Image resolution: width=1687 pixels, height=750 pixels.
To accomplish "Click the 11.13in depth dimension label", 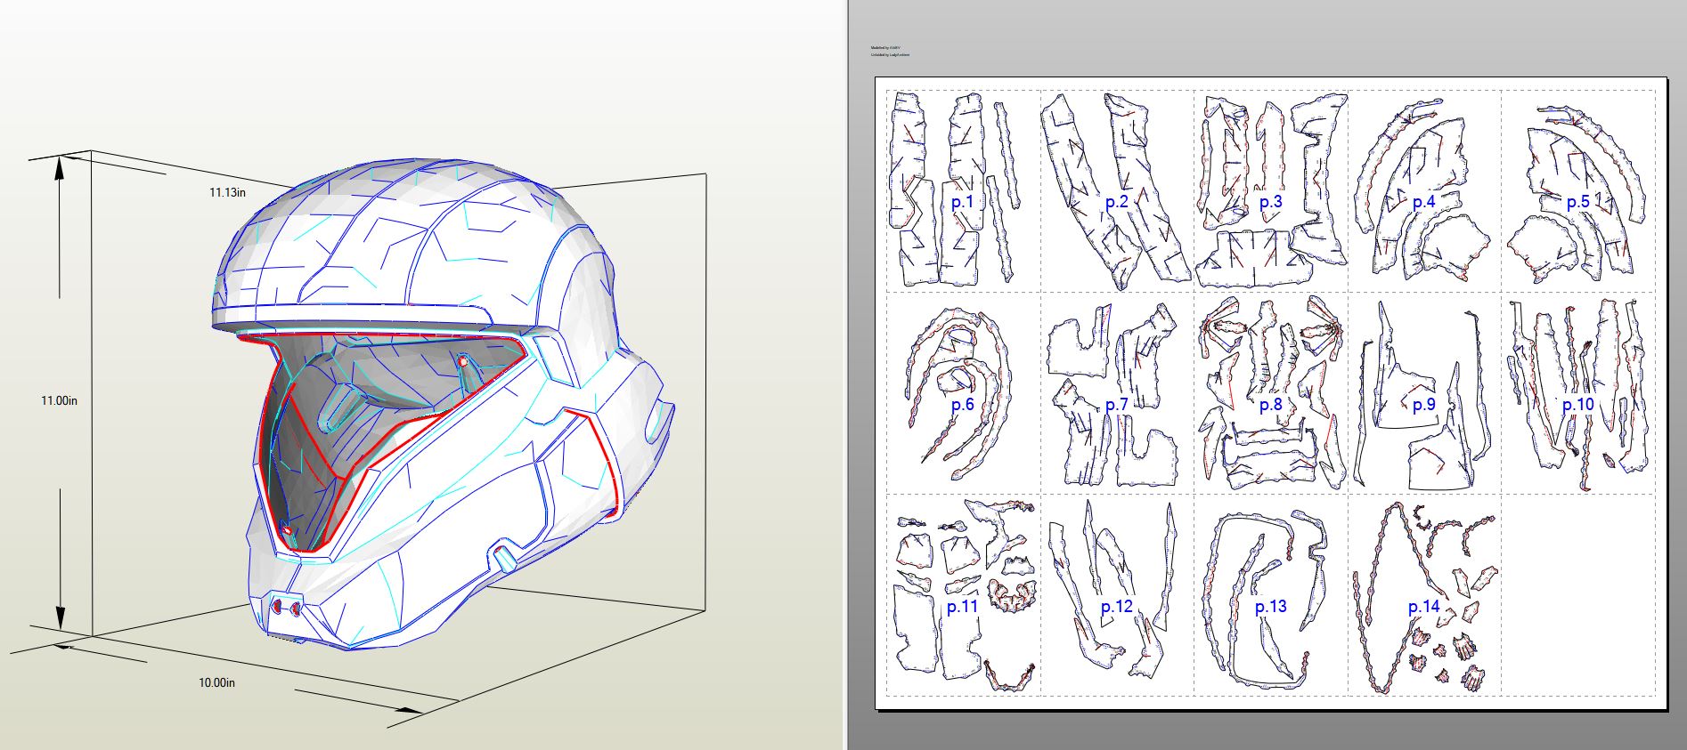I will pyautogui.click(x=227, y=192).
